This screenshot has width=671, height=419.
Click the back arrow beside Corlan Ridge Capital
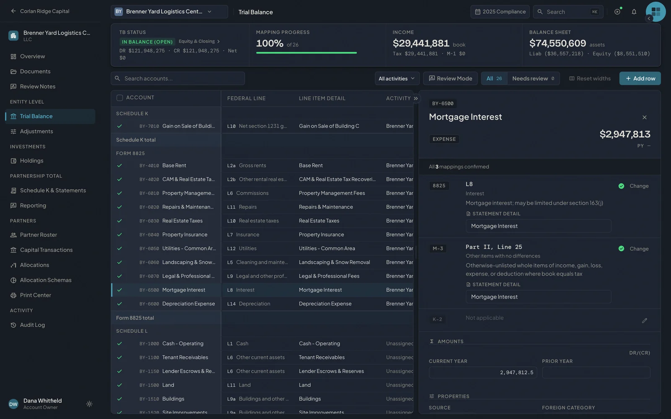(x=13, y=11)
